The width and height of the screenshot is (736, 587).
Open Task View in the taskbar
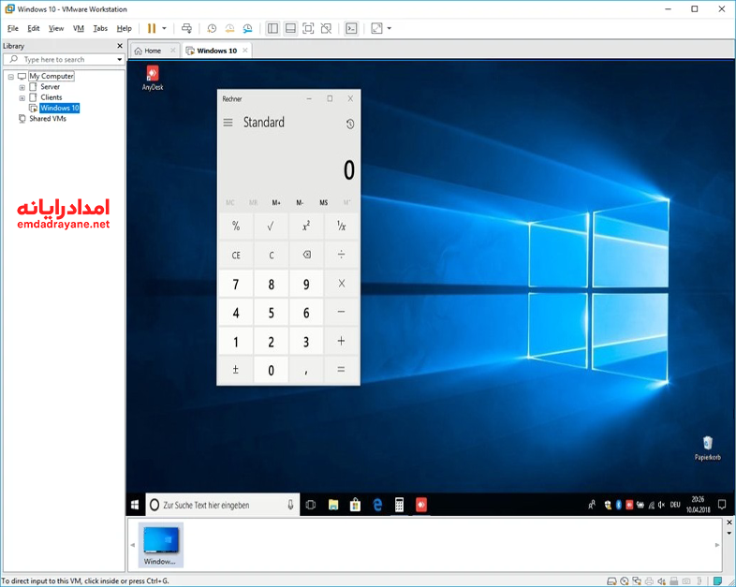coord(310,505)
